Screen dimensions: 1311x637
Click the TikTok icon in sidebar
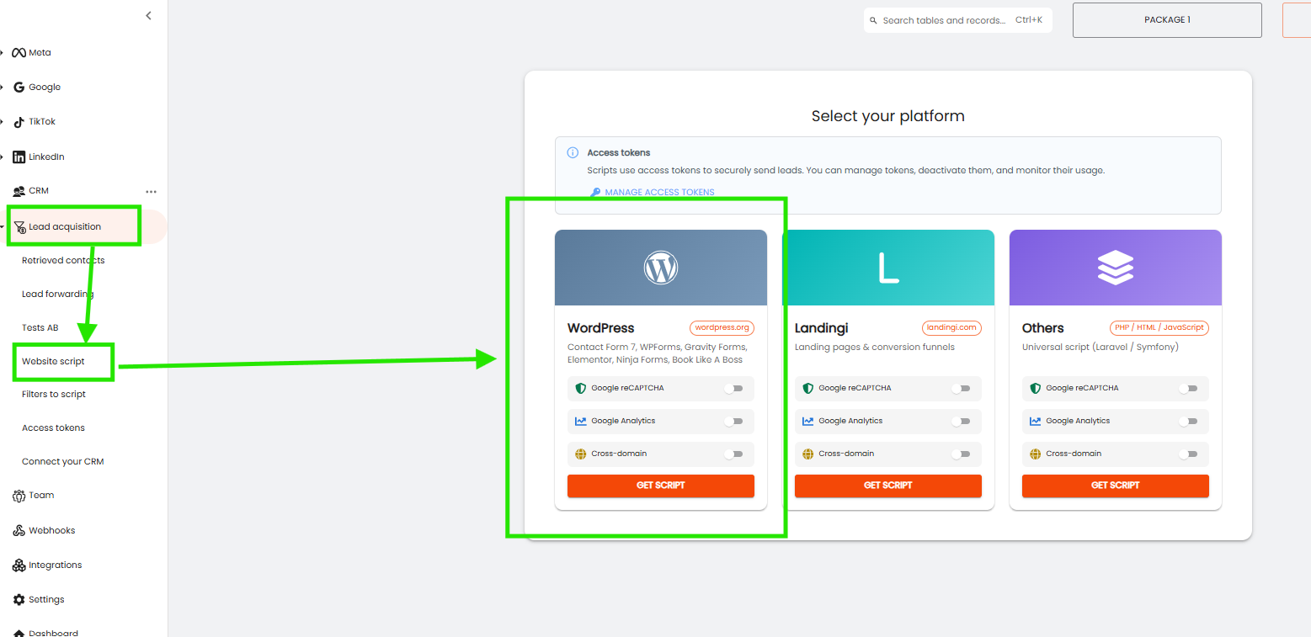point(19,122)
